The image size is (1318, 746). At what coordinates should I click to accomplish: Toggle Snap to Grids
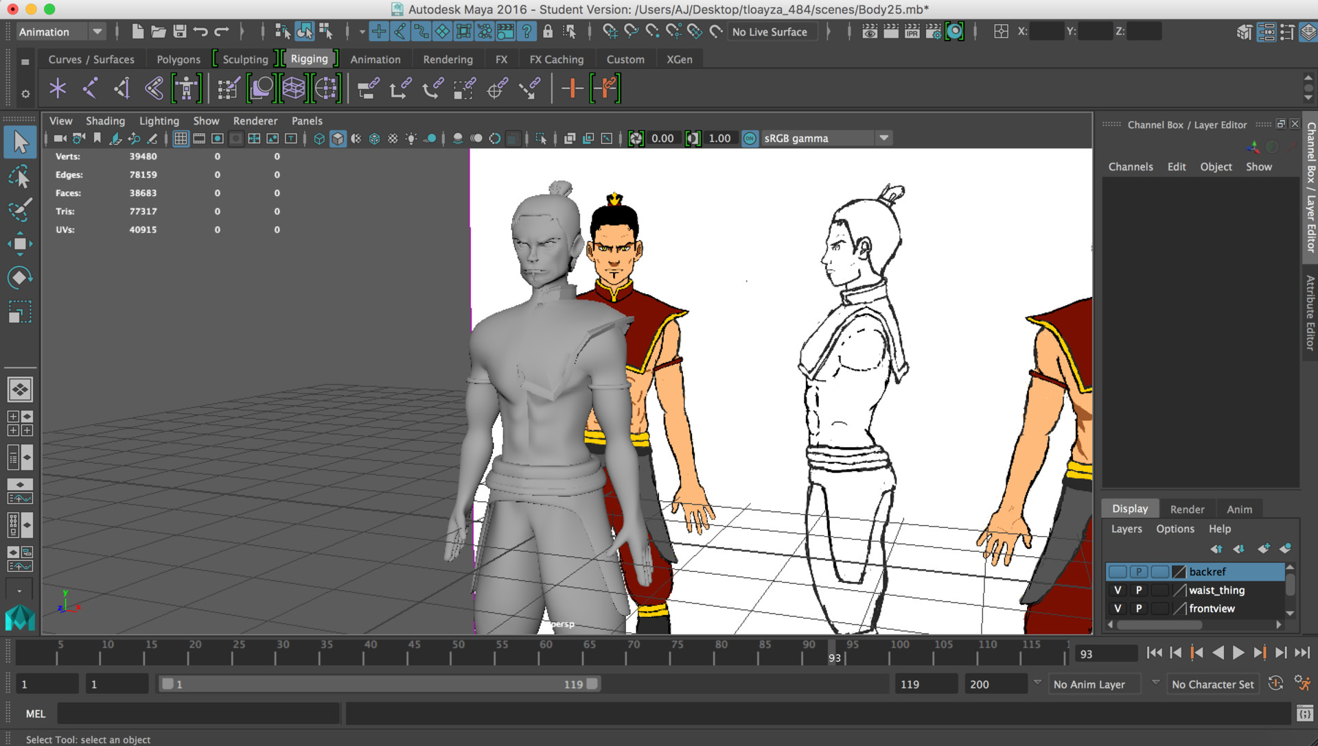pos(610,32)
